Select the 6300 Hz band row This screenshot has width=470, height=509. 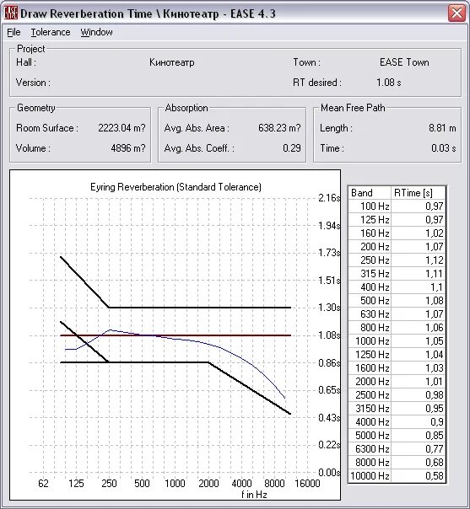(397, 448)
